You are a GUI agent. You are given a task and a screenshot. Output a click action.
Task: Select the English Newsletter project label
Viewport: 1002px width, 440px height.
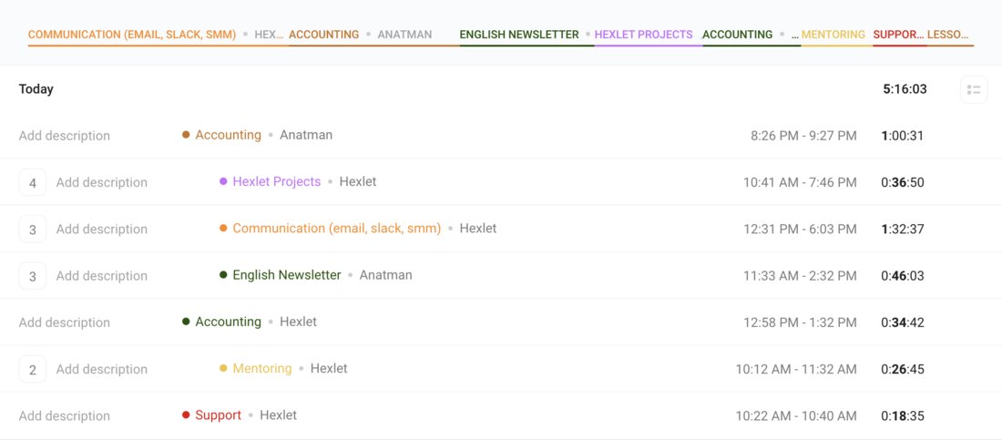tap(287, 275)
